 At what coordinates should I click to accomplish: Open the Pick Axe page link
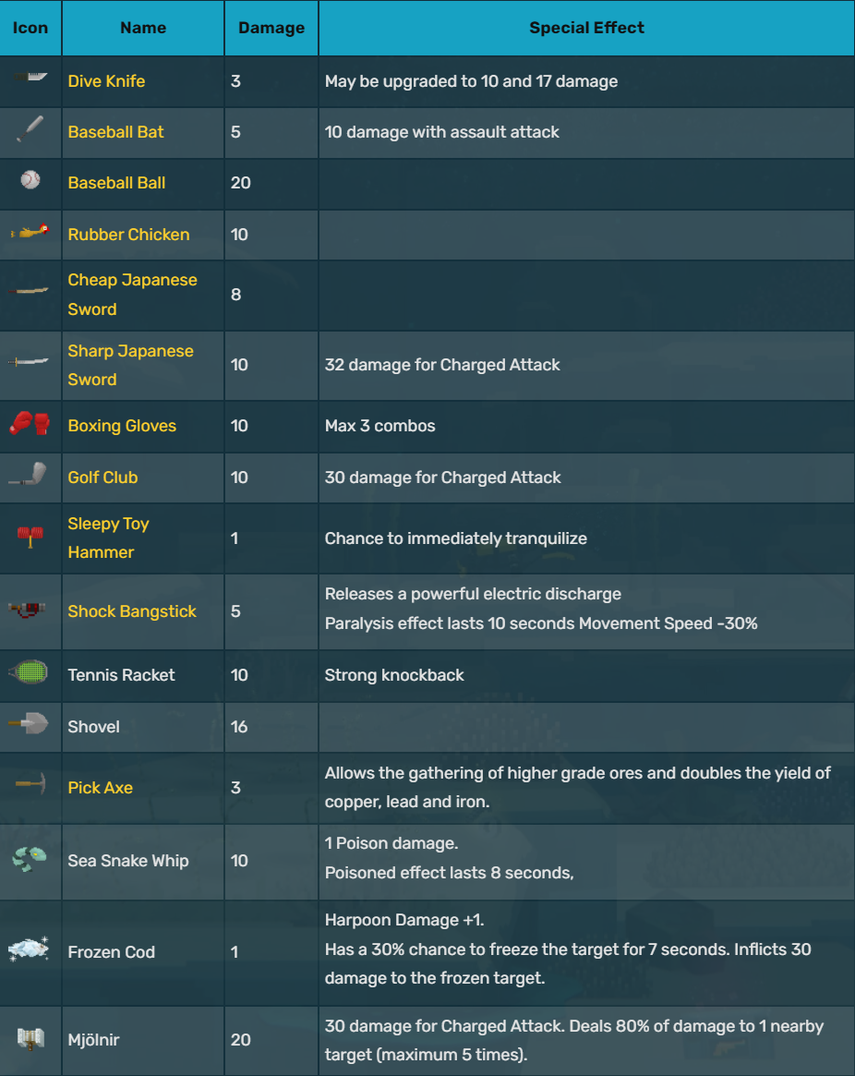(x=100, y=788)
